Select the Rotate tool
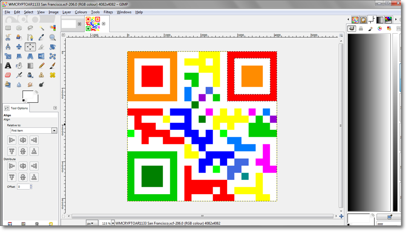The width and height of the screenshot is (407, 232). point(52,47)
